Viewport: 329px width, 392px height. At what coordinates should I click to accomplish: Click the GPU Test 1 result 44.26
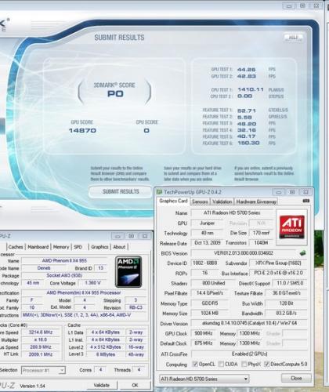[246, 70]
